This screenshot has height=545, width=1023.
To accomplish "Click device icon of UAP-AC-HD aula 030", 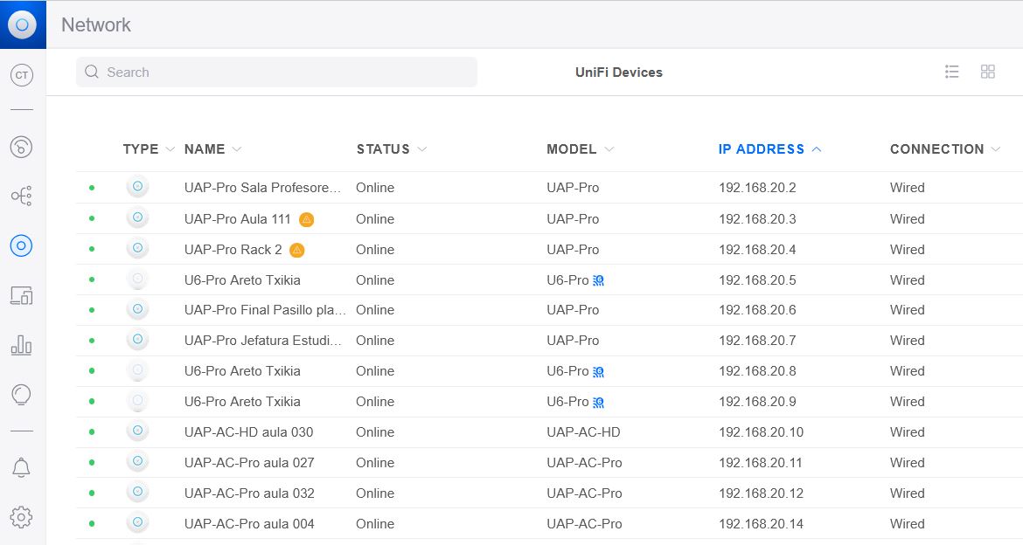I will (137, 431).
